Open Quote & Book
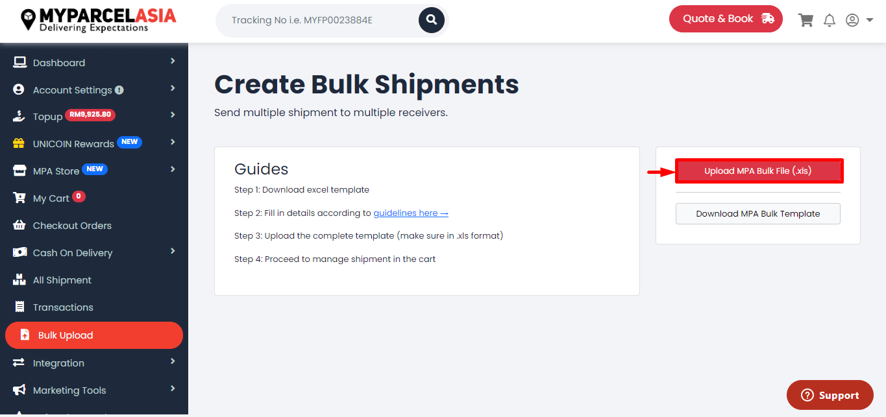 tap(726, 19)
